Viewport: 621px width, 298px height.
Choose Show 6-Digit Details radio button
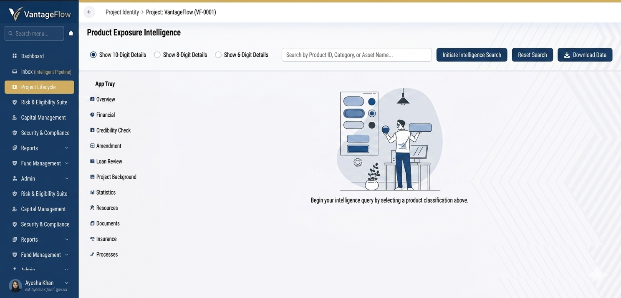218,55
